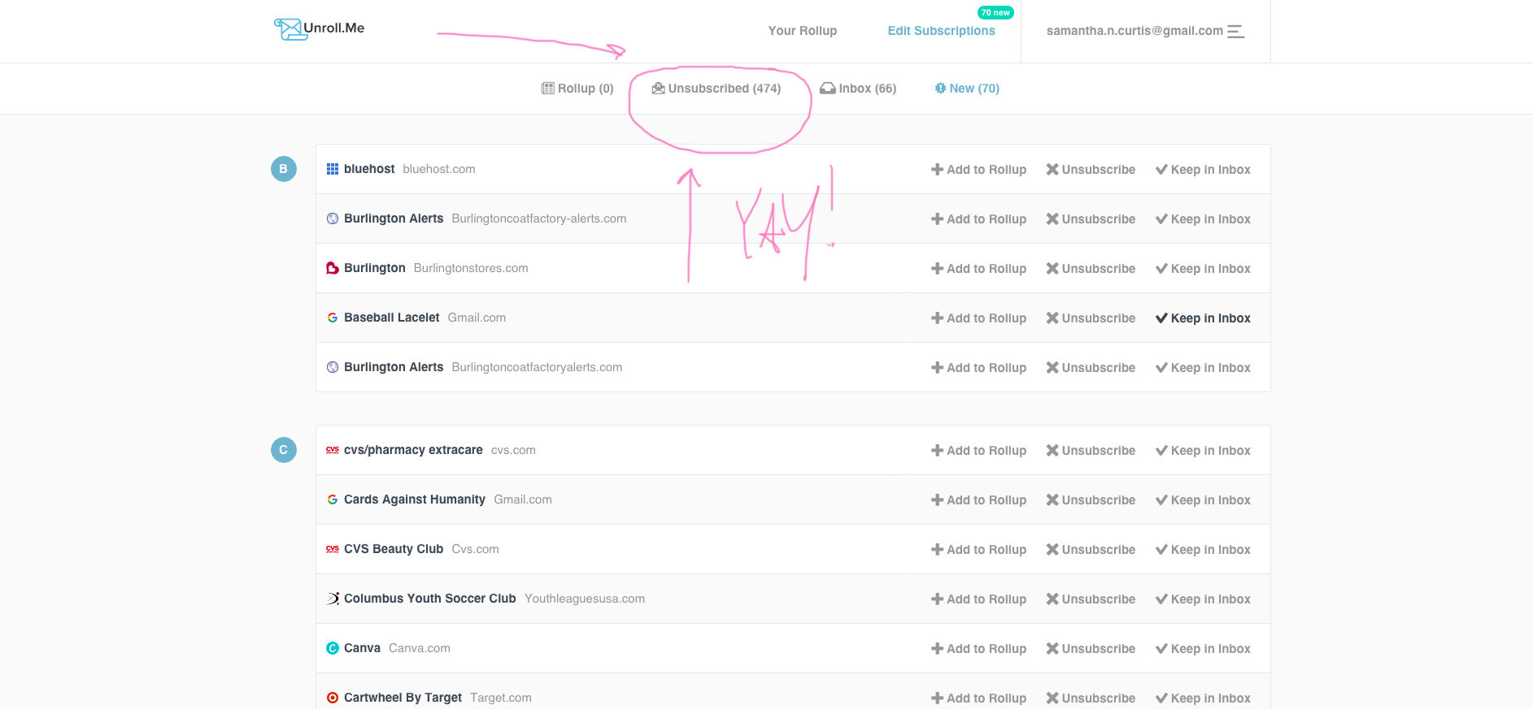Keep Burlingtonstores.com in Inbox
Screen dimensions: 1533x709
click(x=1203, y=269)
